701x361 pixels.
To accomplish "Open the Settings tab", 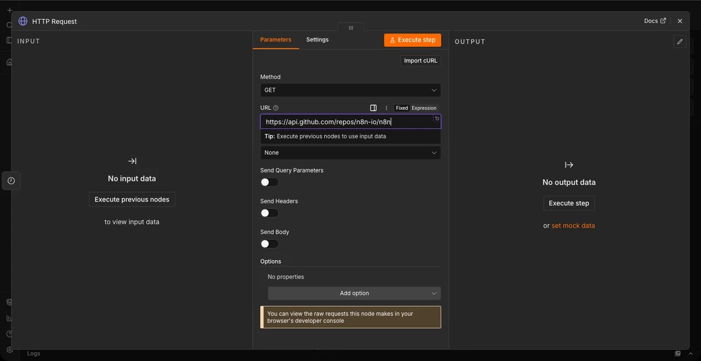I will point(317,40).
